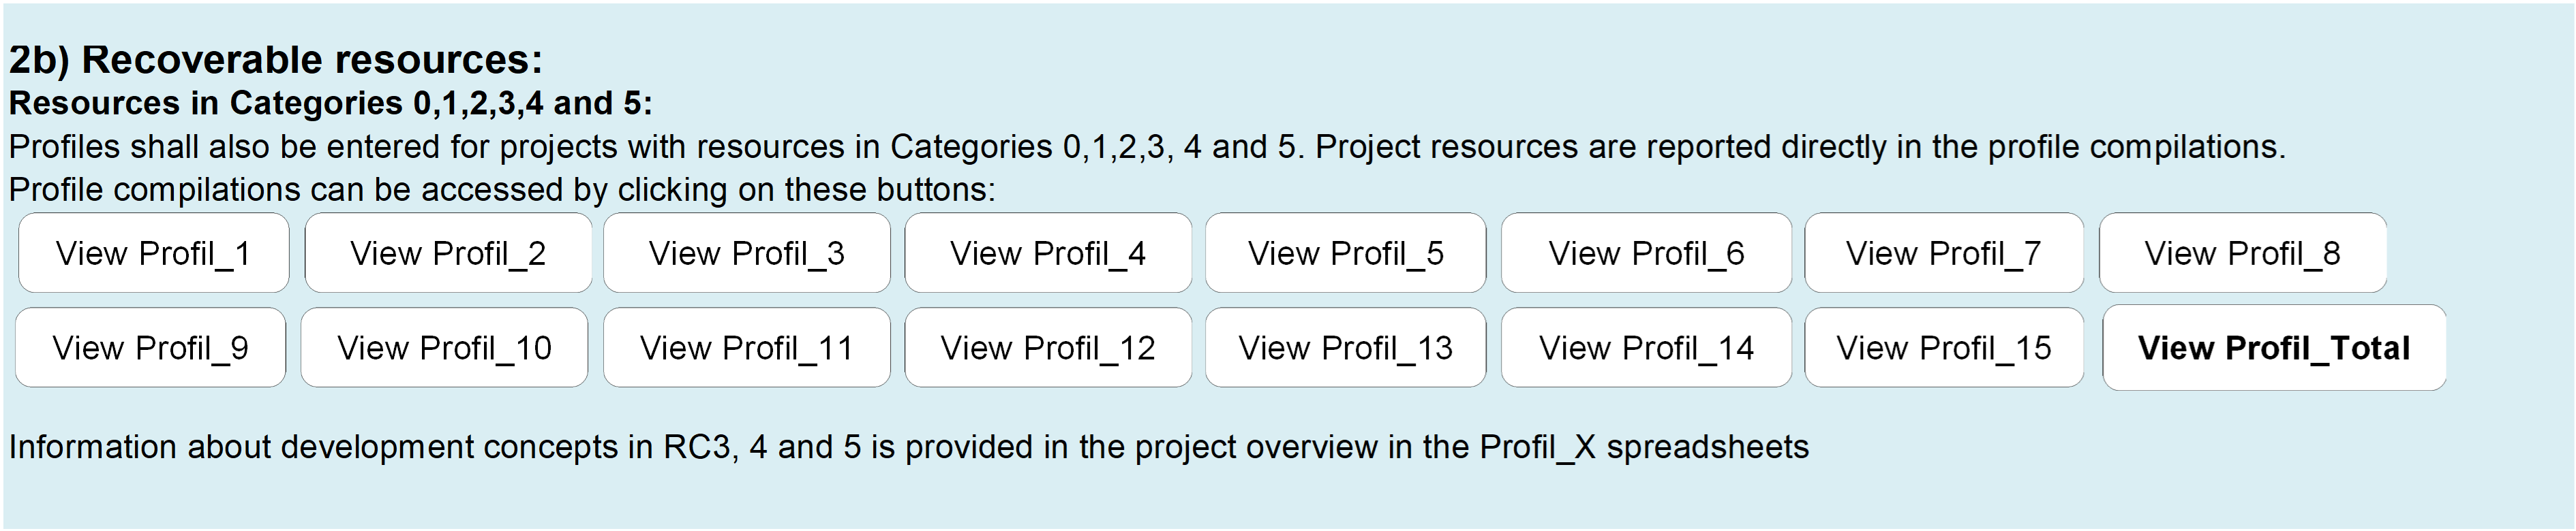Click the View Profil_10 button
The image size is (2576, 531).
coord(444,347)
